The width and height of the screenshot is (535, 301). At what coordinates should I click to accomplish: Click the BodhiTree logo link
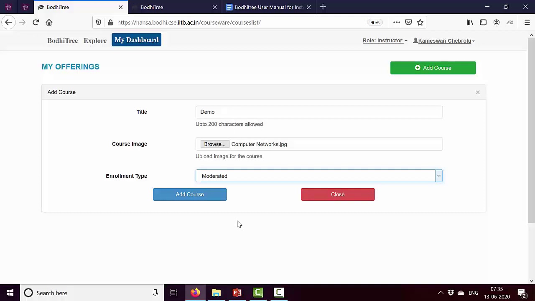click(x=62, y=41)
